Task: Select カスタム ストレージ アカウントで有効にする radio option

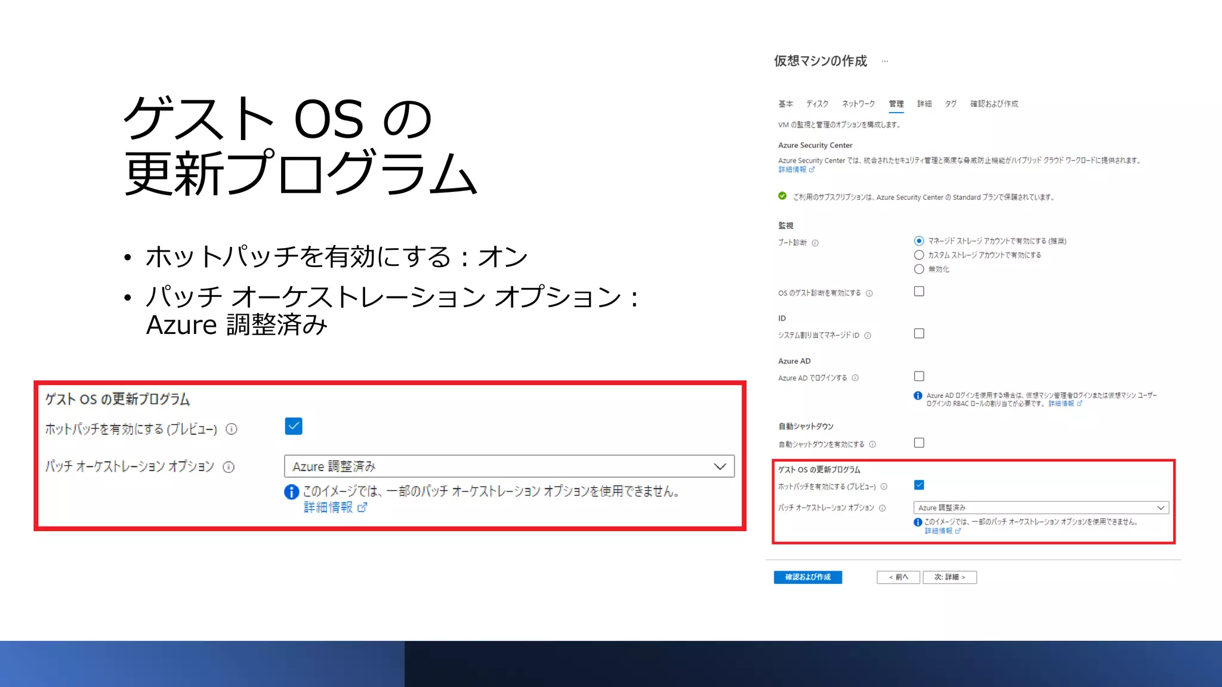Action: coord(919,255)
